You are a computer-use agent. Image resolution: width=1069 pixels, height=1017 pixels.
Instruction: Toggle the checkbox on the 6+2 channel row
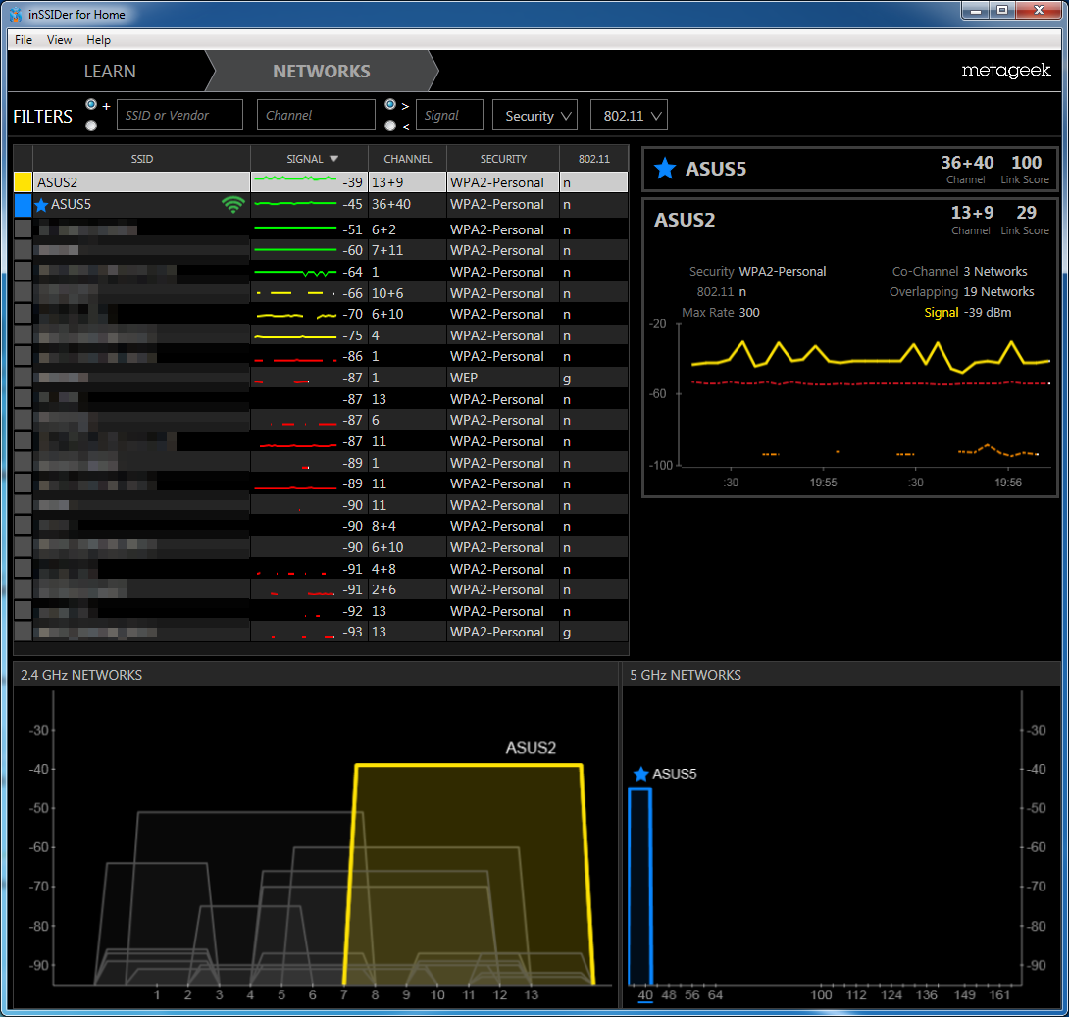pos(24,229)
